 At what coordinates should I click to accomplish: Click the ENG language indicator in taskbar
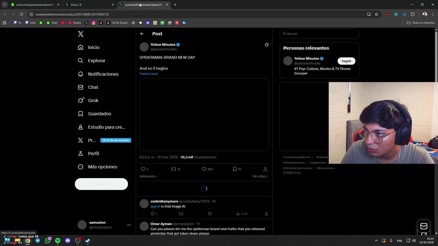click(399, 241)
